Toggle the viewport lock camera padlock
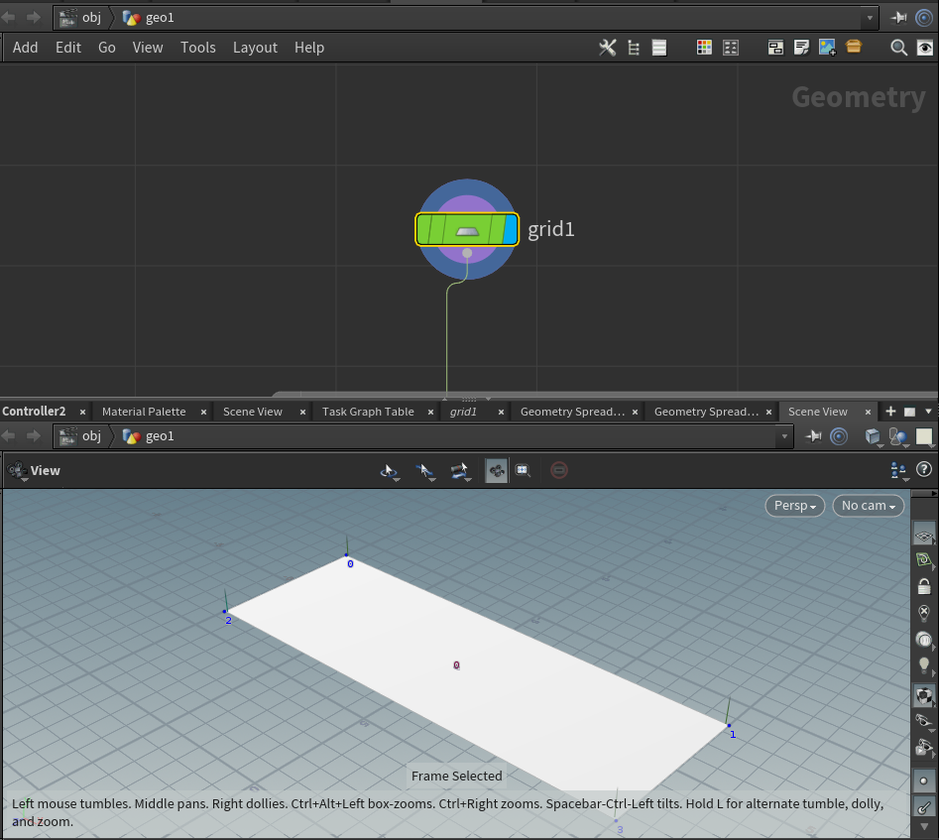 924,586
